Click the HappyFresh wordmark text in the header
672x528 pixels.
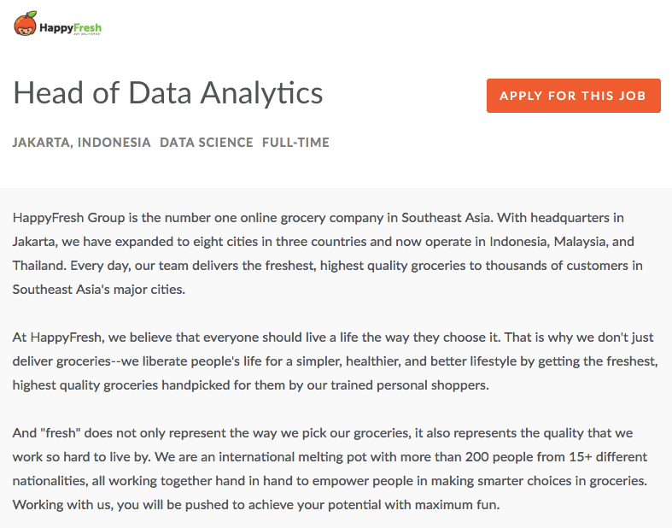point(70,28)
